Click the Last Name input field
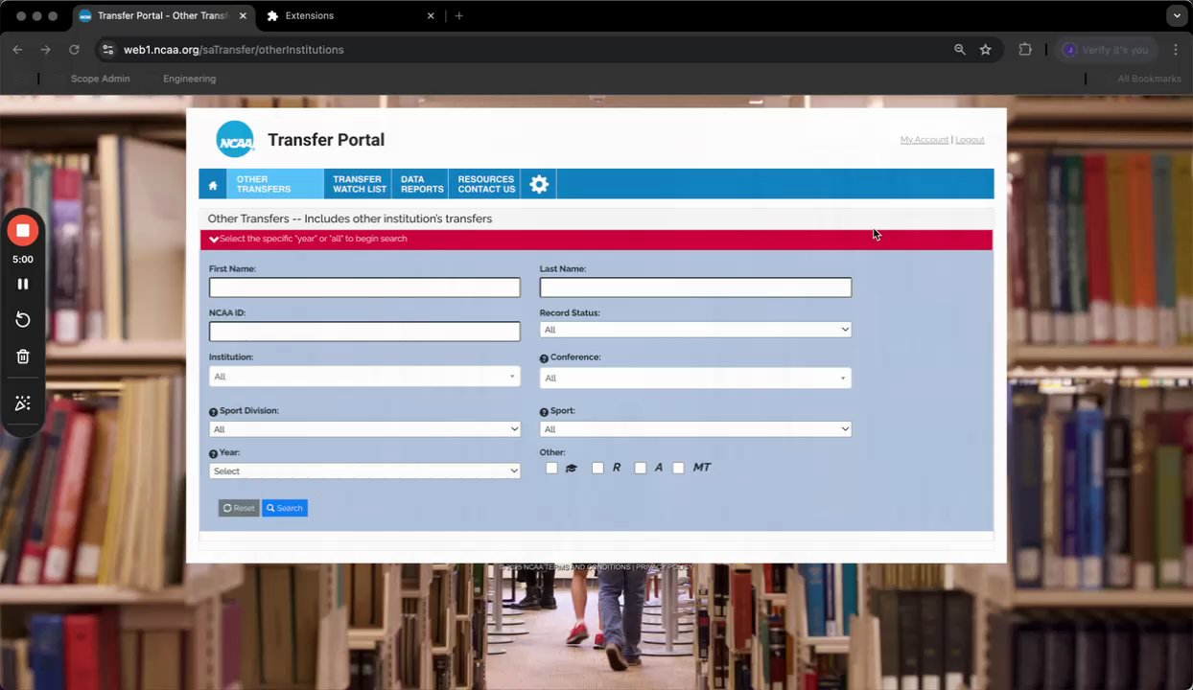Image resolution: width=1193 pixels, height=690 pixels. pyautogui.click(x=695, y=287)
